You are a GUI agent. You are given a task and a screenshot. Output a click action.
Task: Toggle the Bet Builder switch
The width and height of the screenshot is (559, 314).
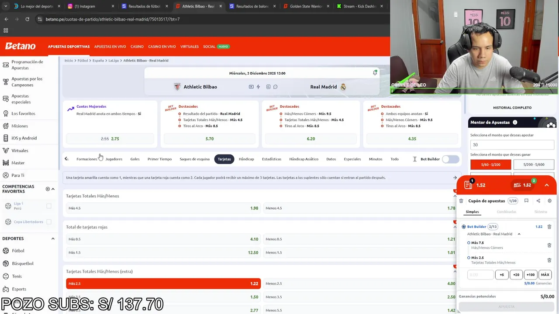pos(451,159)
